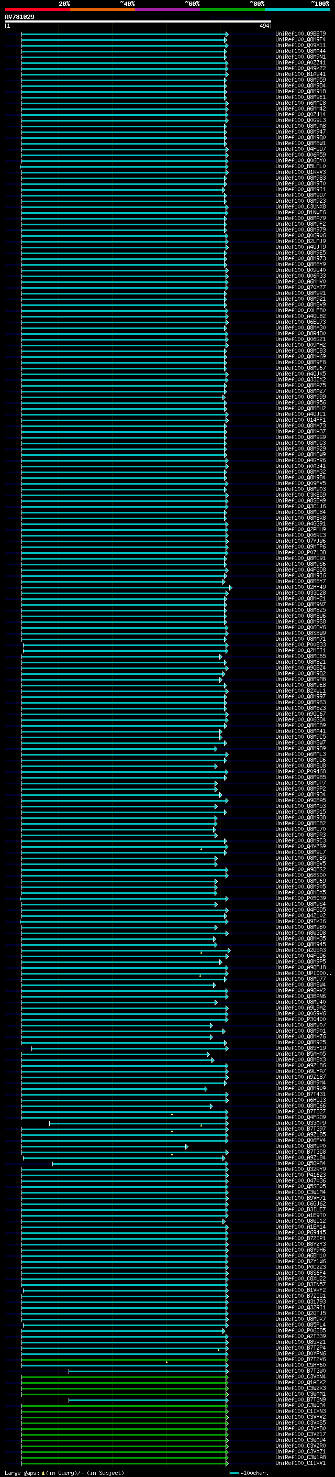335x1477 pixels.
Task: Select hit label UniRef100_B1A941
Action: (300, 74)
